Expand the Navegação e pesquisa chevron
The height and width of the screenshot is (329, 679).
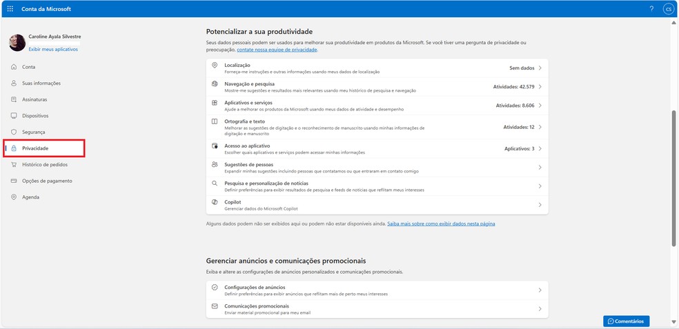coord(540,87)
